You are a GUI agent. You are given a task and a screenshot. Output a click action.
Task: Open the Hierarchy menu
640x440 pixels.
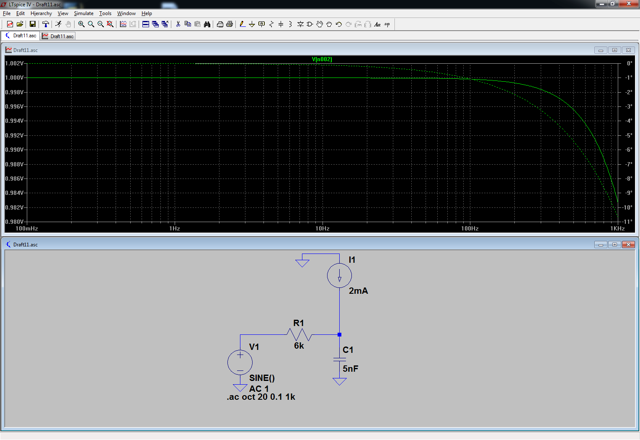41,13
